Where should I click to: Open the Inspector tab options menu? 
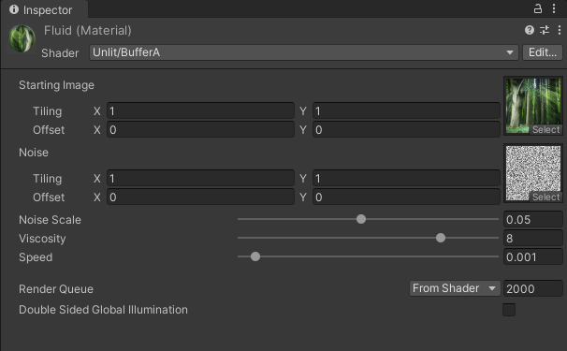554,8
